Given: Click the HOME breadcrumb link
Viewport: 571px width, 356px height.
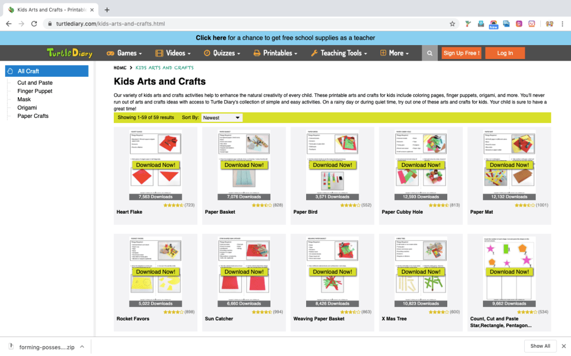Looking at the screenshot, I should [120, 68].
